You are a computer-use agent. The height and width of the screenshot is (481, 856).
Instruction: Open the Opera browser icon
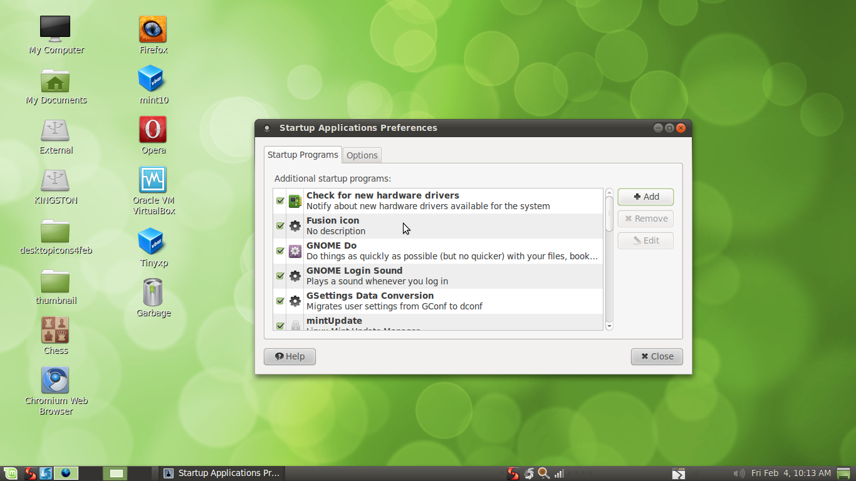point(152,128)
